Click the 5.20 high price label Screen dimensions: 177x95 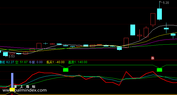[x=166, y=3]
